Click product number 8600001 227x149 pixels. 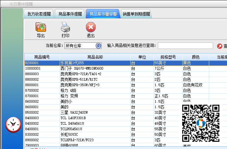click(32, 107)
